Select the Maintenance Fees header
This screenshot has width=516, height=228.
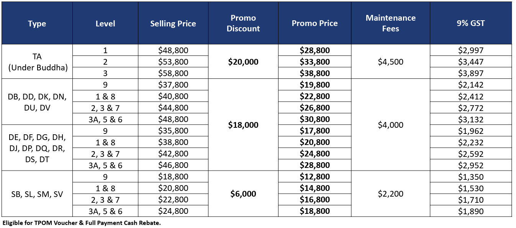[x=391, y=23]
